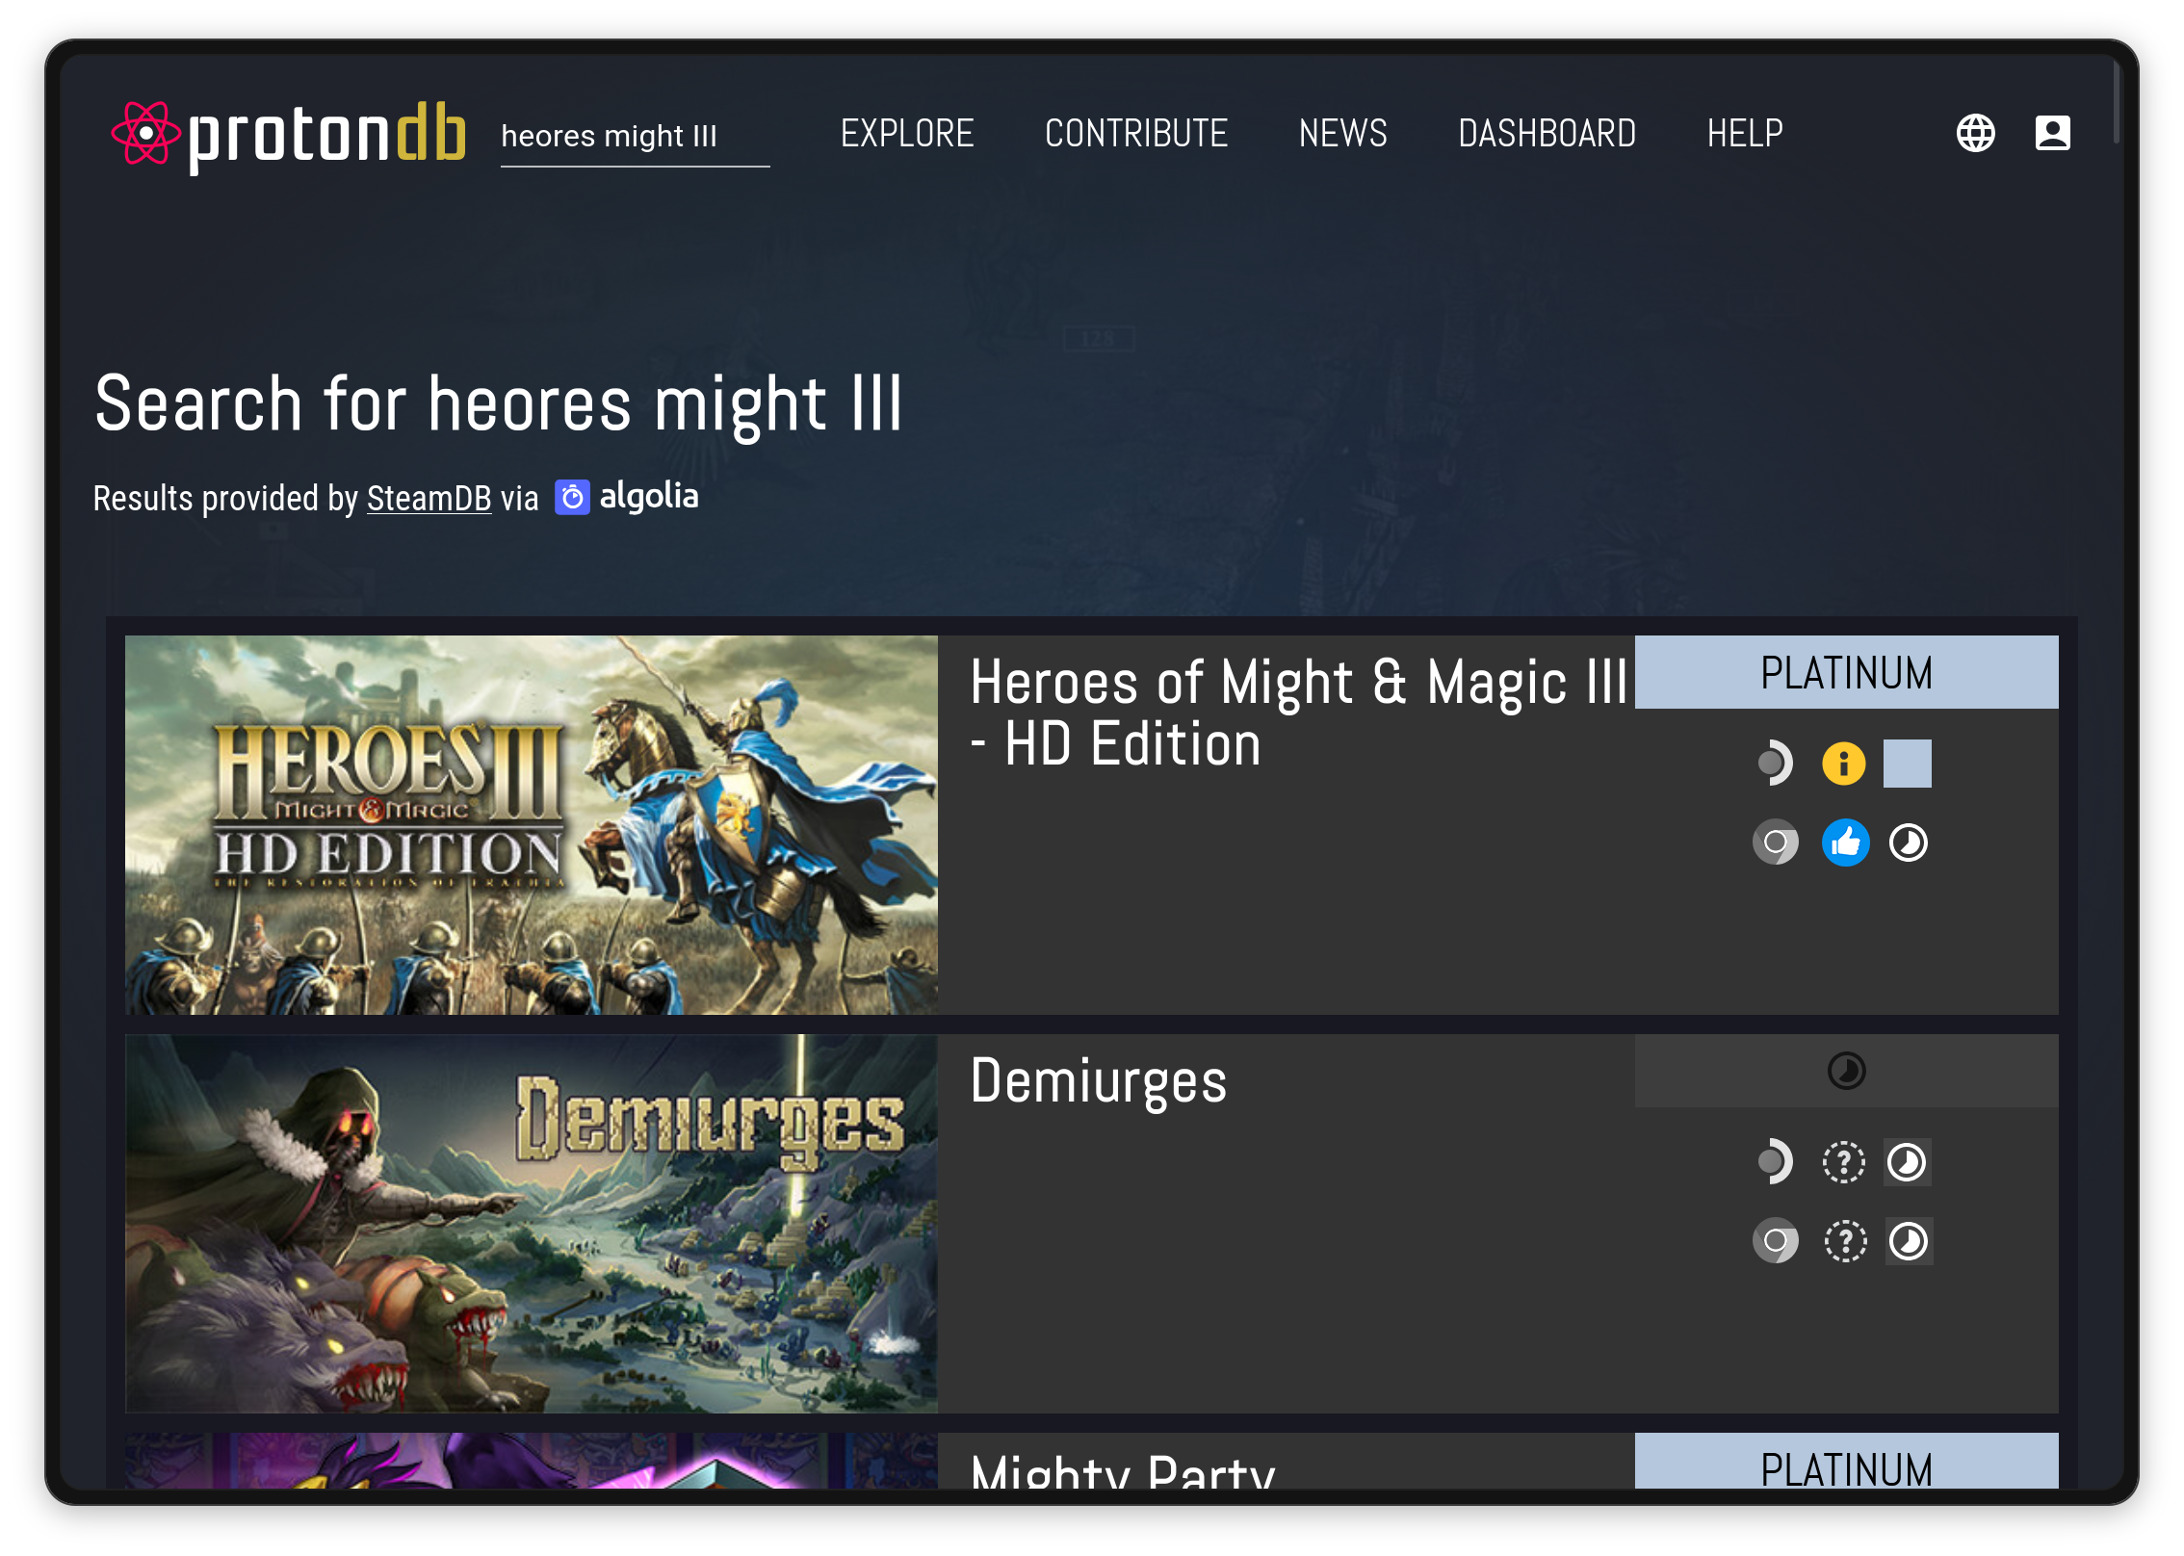Screen dimensions: 2184x1556
Task: Open the DASHBOARD page
Action: click(x=1547, y=133)
